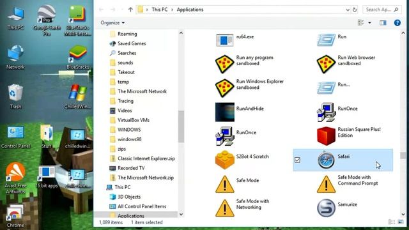
Task: Switch to large icons view in status bar
Action: pyautogui.click(x=401, y=222)
